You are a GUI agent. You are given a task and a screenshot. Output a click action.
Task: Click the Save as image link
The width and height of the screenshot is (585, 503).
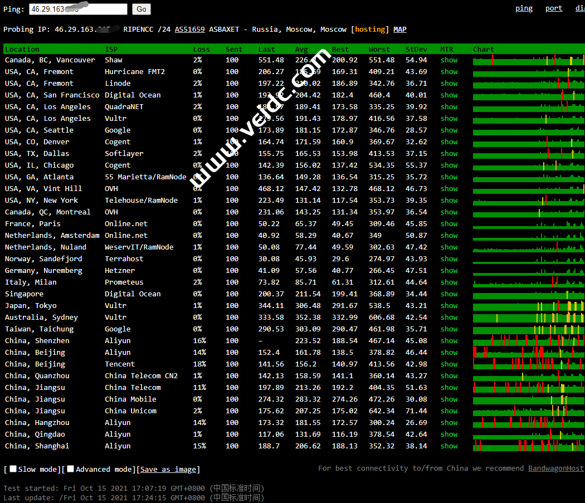[169, 470]
